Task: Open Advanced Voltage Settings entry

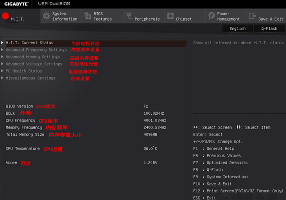Action: pyautogui.click(x=34, y=64)
